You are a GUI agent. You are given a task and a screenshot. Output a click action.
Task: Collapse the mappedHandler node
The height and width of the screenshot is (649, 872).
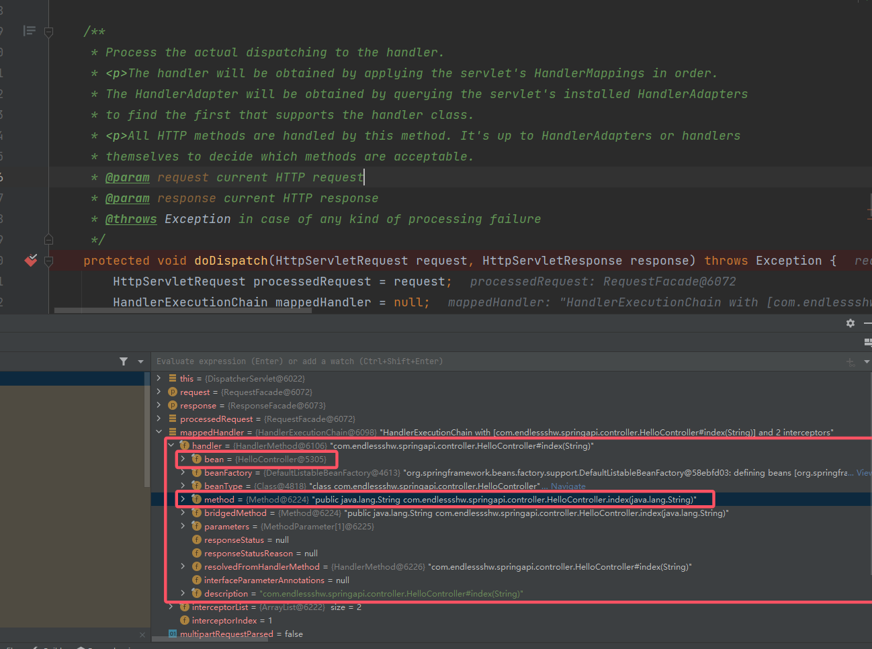point(159,432)
